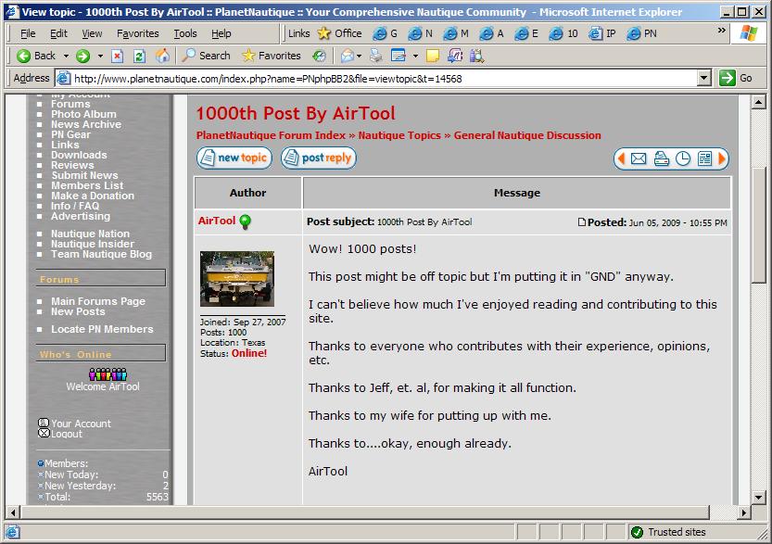The image size is (772, 544).
Task: Click the Refresh page icon
Action: point(140,56)
